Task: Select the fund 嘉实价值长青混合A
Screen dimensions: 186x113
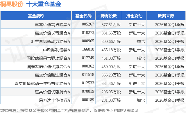Action: [x=52, y=33]
